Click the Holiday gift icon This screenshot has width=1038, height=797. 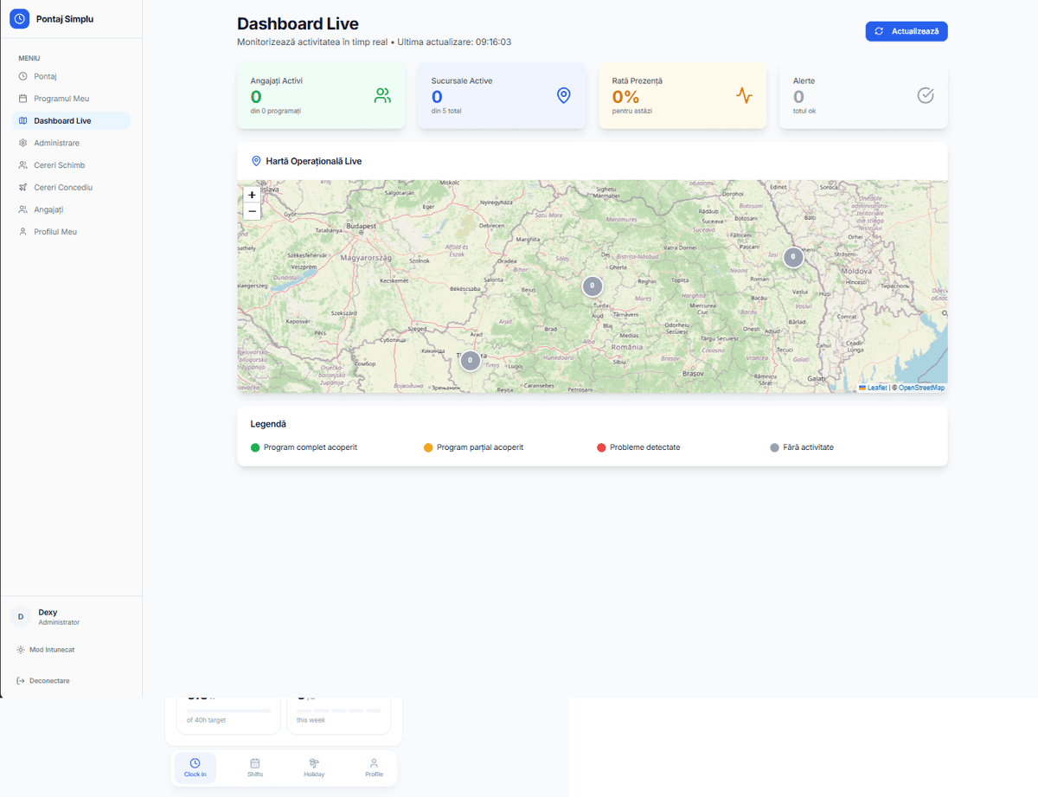pyautogui.click(x=314, y=762)
